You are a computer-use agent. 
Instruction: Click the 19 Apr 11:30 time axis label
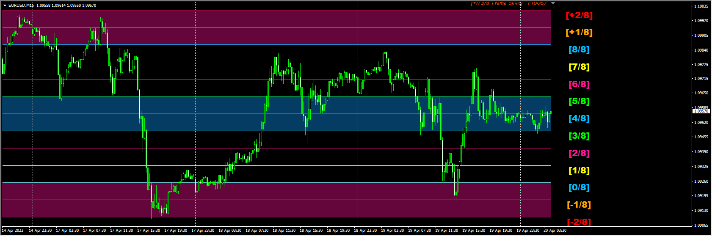[x=447, y=231]
